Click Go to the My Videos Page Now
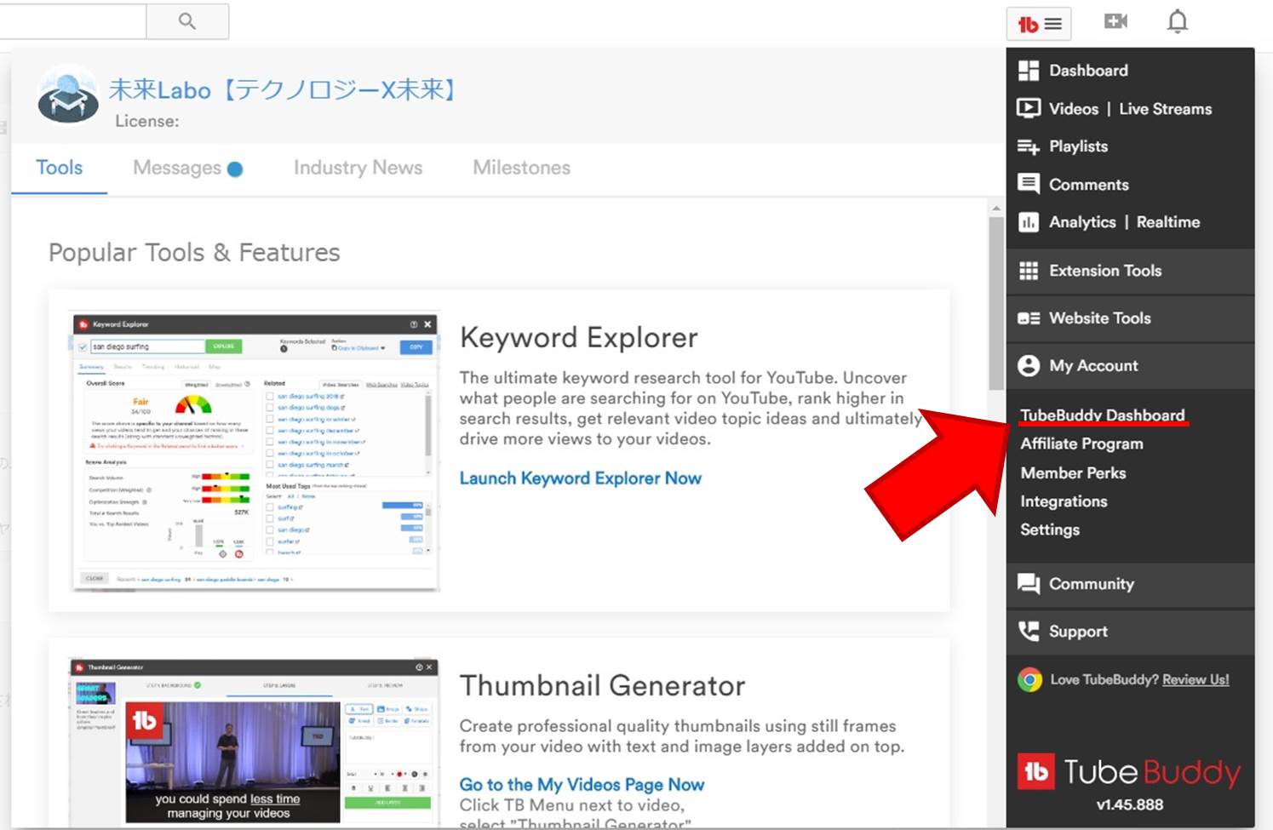Image resolution: width=1273 pixels, height=830 pixels. click(x=582, y=785)
